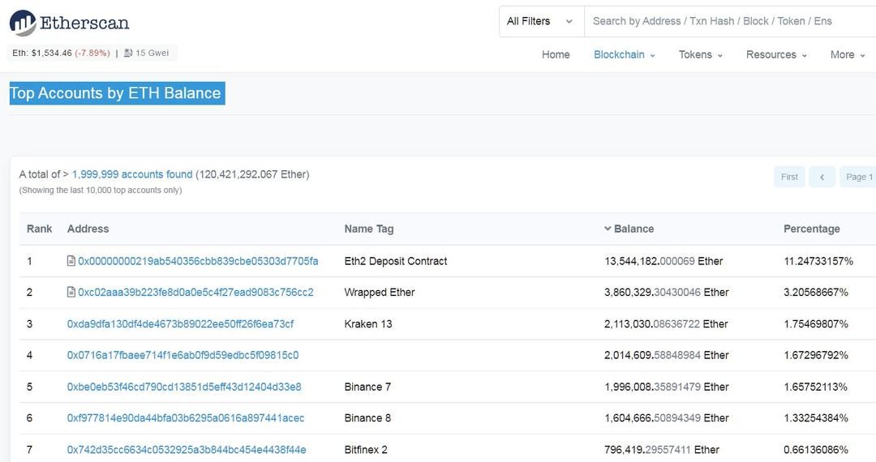The width and height of the screenshot is (876, 462).
Task: Click contract icon for Wrapped Ether address
Action: coord(71,292)
